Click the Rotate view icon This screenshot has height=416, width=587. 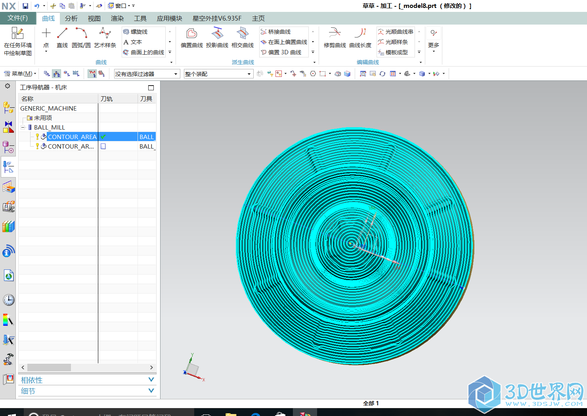pos(382,74)
